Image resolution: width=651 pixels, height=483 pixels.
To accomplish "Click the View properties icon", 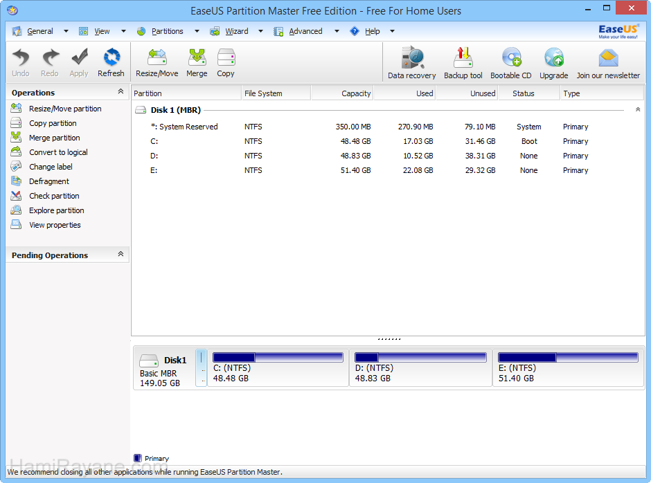I will [x=16, y=224].
